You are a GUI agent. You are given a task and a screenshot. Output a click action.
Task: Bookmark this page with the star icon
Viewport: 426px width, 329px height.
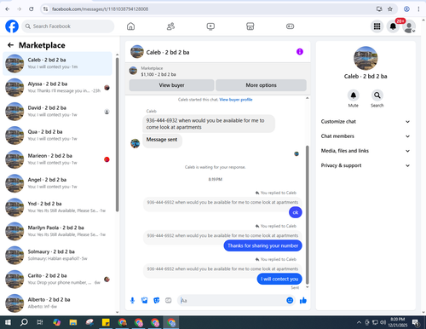click(390, 9)
